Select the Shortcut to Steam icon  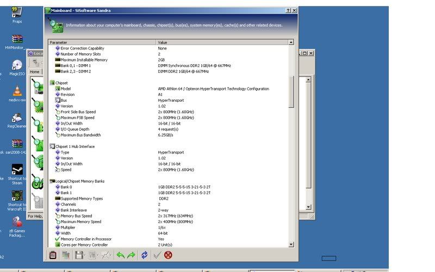click(17, 174)
